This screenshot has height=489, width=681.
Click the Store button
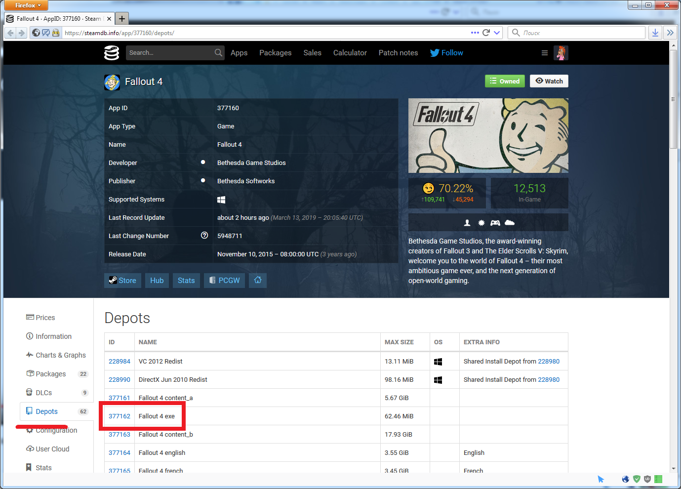[x=123, y=281]
